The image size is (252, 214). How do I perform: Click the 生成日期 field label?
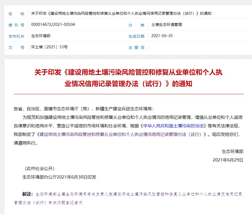(136, 36)
